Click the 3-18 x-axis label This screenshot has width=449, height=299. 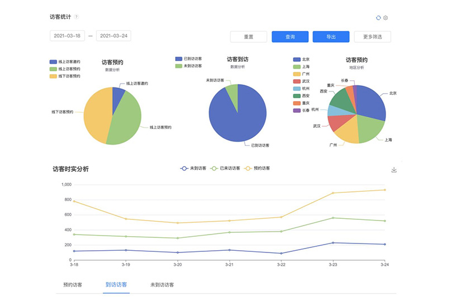[x=74, y=265]
